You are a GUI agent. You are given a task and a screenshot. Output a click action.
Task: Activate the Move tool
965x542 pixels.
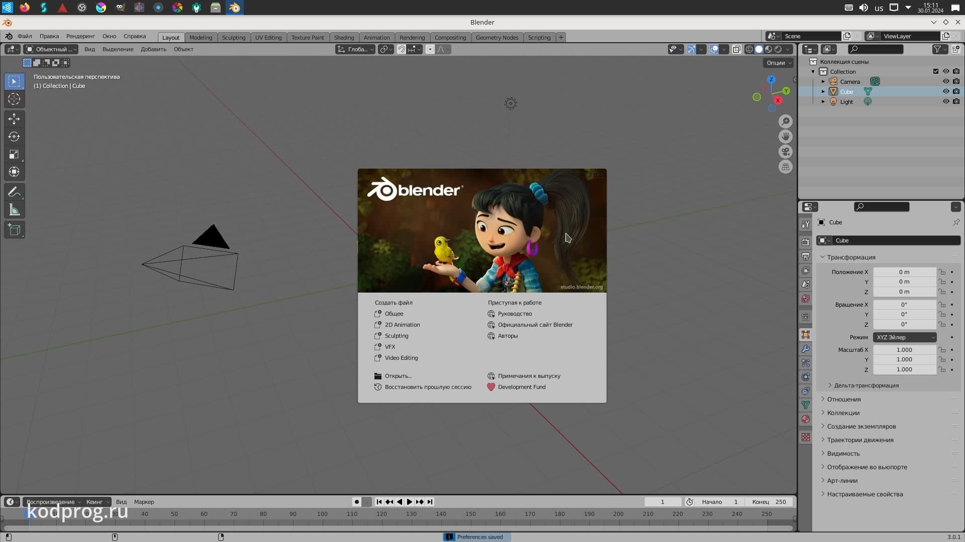click(x=14, y=119)
